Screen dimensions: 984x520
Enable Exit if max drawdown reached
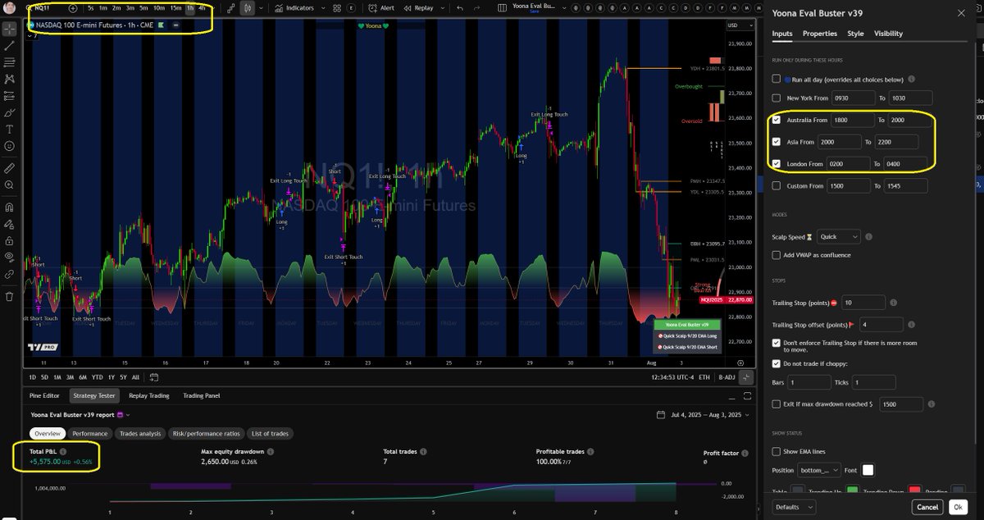pos(777,404)
